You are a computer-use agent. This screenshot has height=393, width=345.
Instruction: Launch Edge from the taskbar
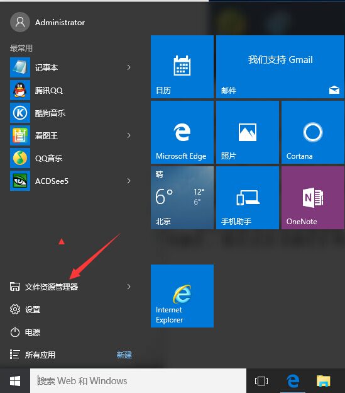pyautogui.click(x=293, y=381)
